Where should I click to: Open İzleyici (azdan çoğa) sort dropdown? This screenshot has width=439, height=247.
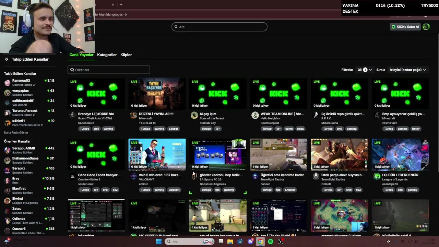pos(408,70)
